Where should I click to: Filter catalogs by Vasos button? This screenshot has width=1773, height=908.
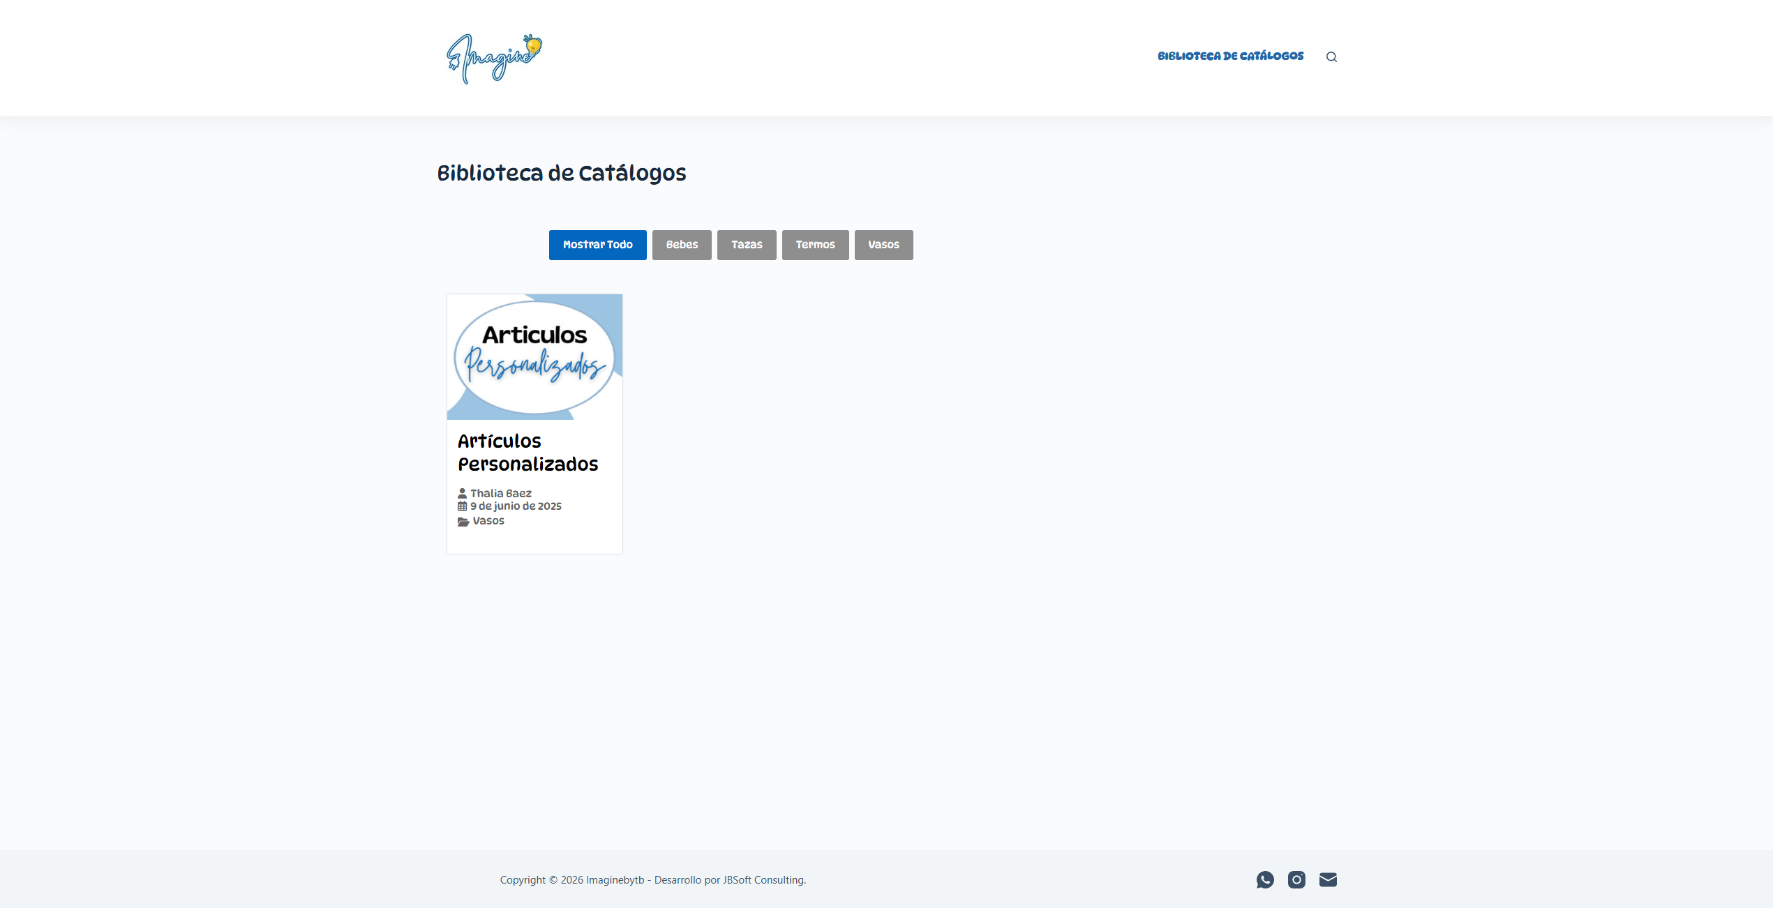pos(883,245)
